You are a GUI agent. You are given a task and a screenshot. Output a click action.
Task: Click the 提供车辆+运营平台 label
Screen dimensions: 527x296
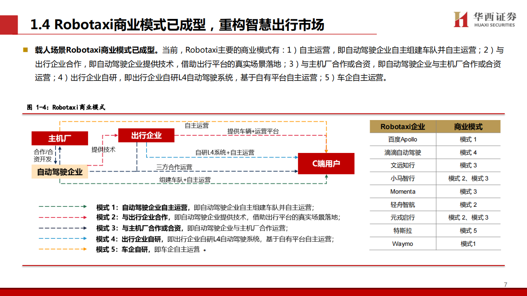(x=253, y=132)
